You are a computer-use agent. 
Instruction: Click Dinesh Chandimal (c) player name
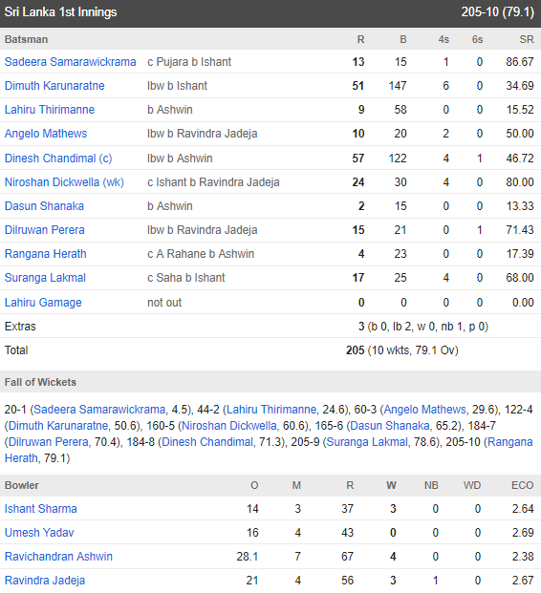[x=58, y=159]
